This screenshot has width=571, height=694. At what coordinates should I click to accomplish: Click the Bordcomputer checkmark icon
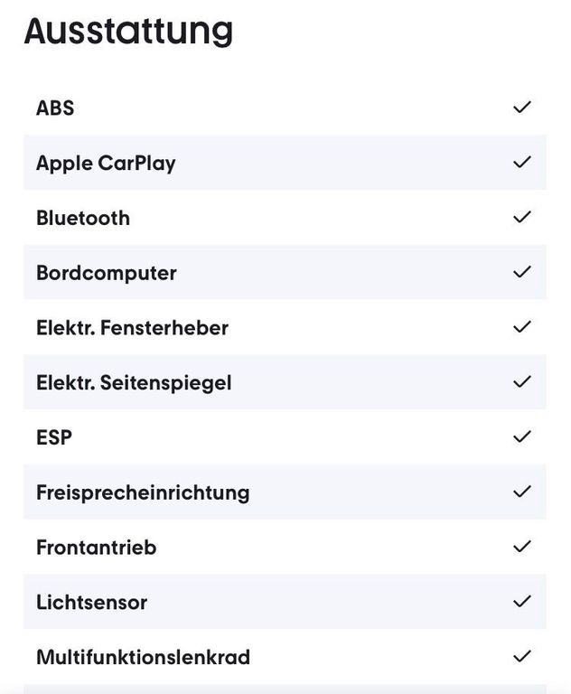click(x=521, y=272)
